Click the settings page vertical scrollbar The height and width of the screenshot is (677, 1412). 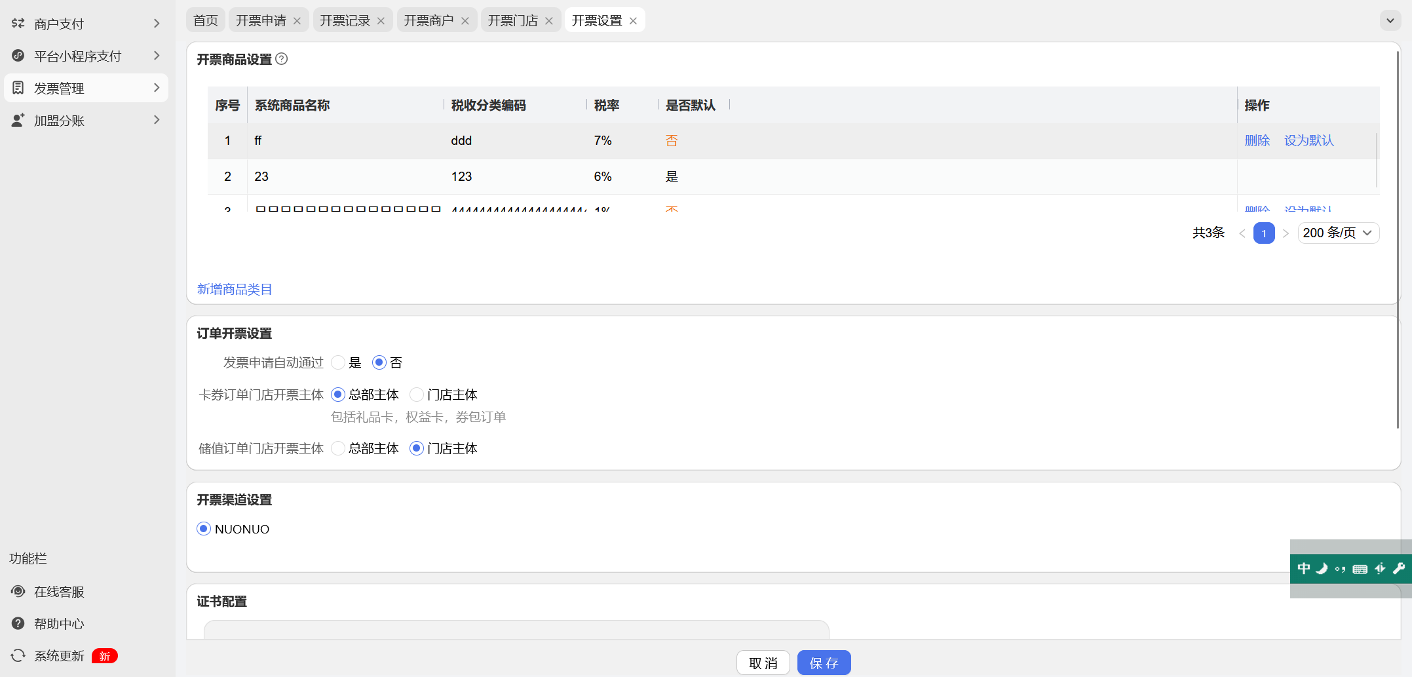click(1397, 239)
